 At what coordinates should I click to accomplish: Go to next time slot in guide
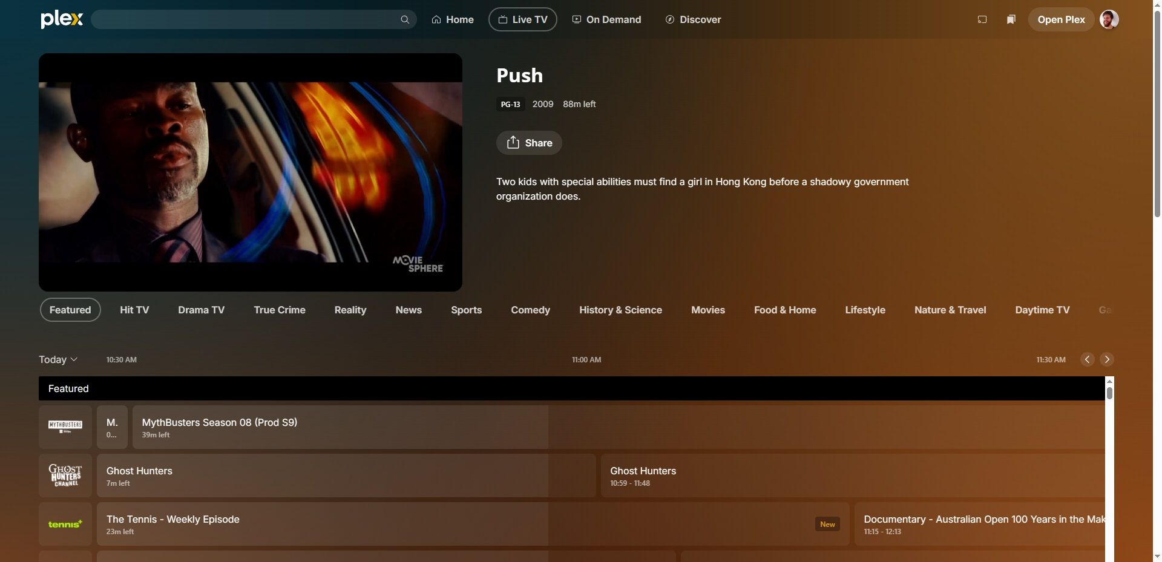1107,359
